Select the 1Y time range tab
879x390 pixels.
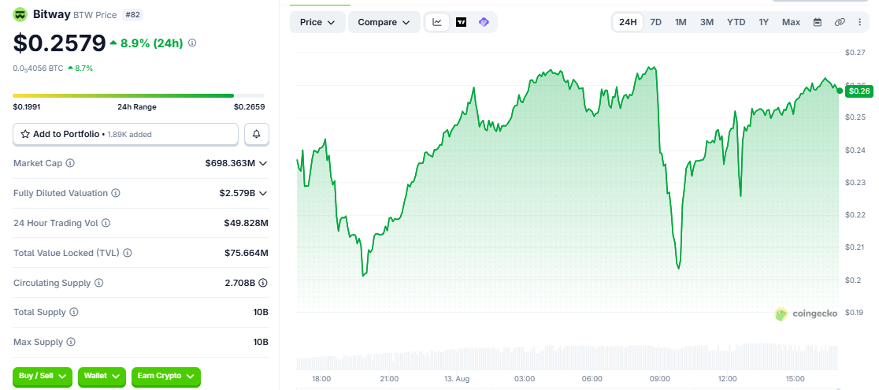(x=763, y=22)
